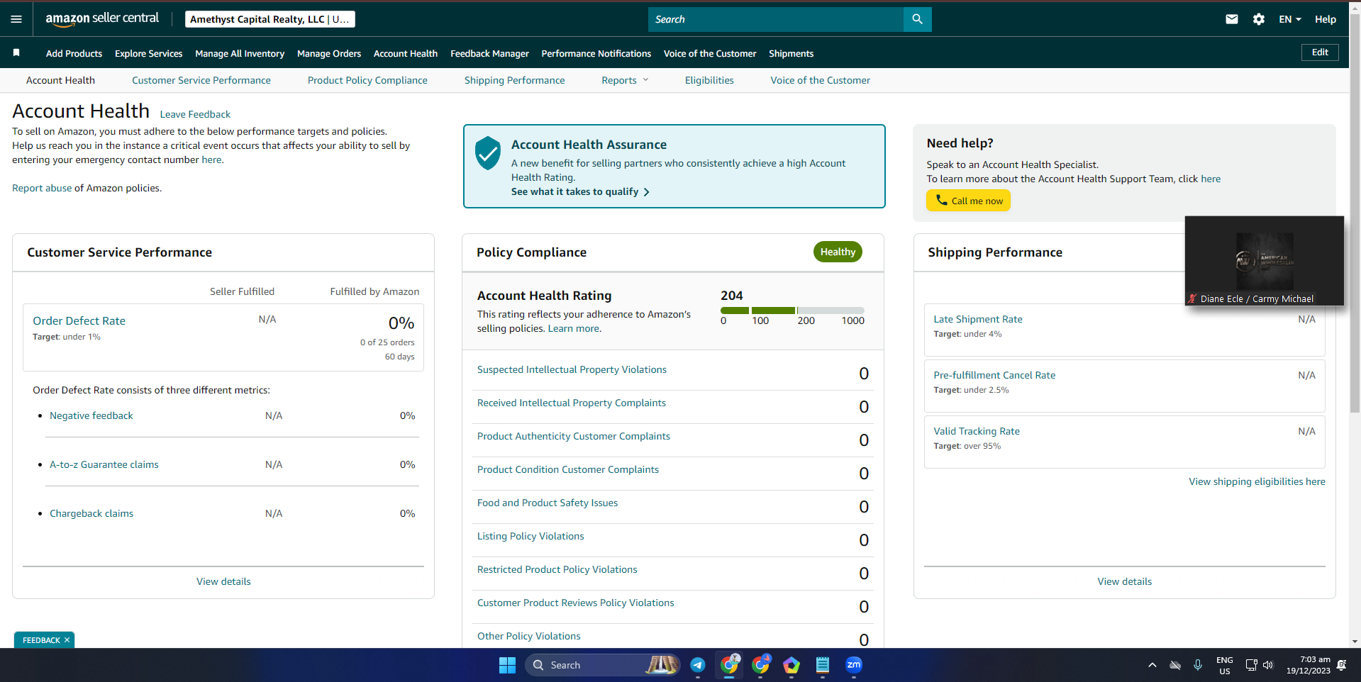Image resolution: width=1361 pixels, height=682 pixels.
Task: Open Listing Policy Violations link
Action: pos(530,536)
